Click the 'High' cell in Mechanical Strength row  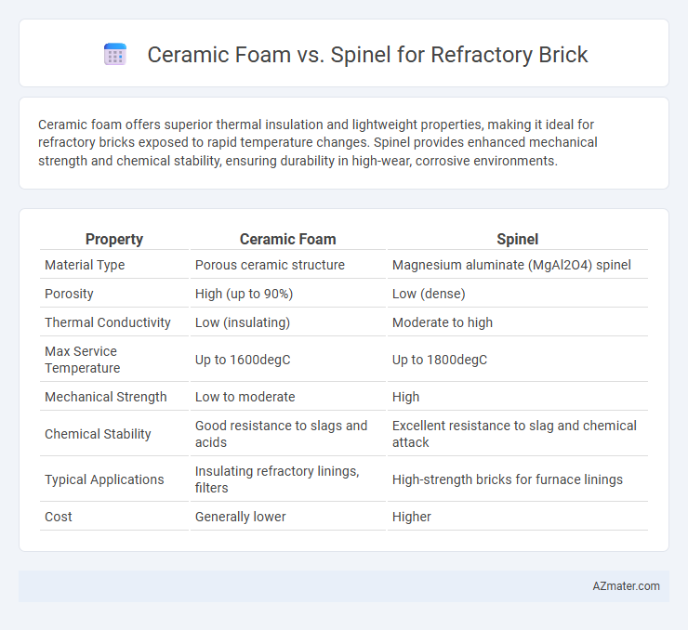click(406, 397)
